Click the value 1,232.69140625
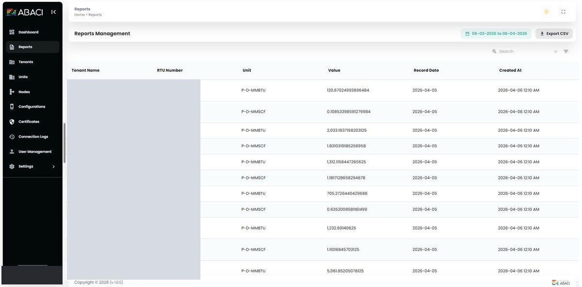The width and height of the screenshot is (582, 287). (x=341, y=228)
